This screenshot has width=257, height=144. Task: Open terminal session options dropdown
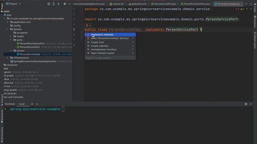37,104
